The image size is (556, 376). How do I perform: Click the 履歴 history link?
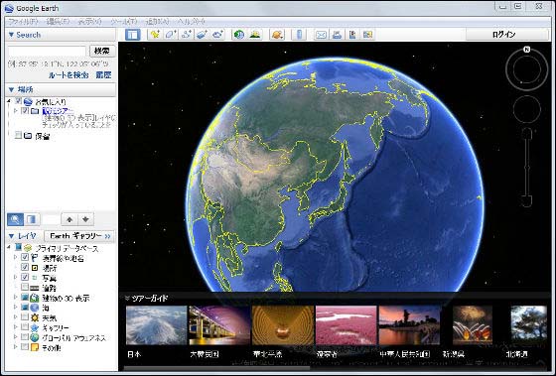coord(103,75)
